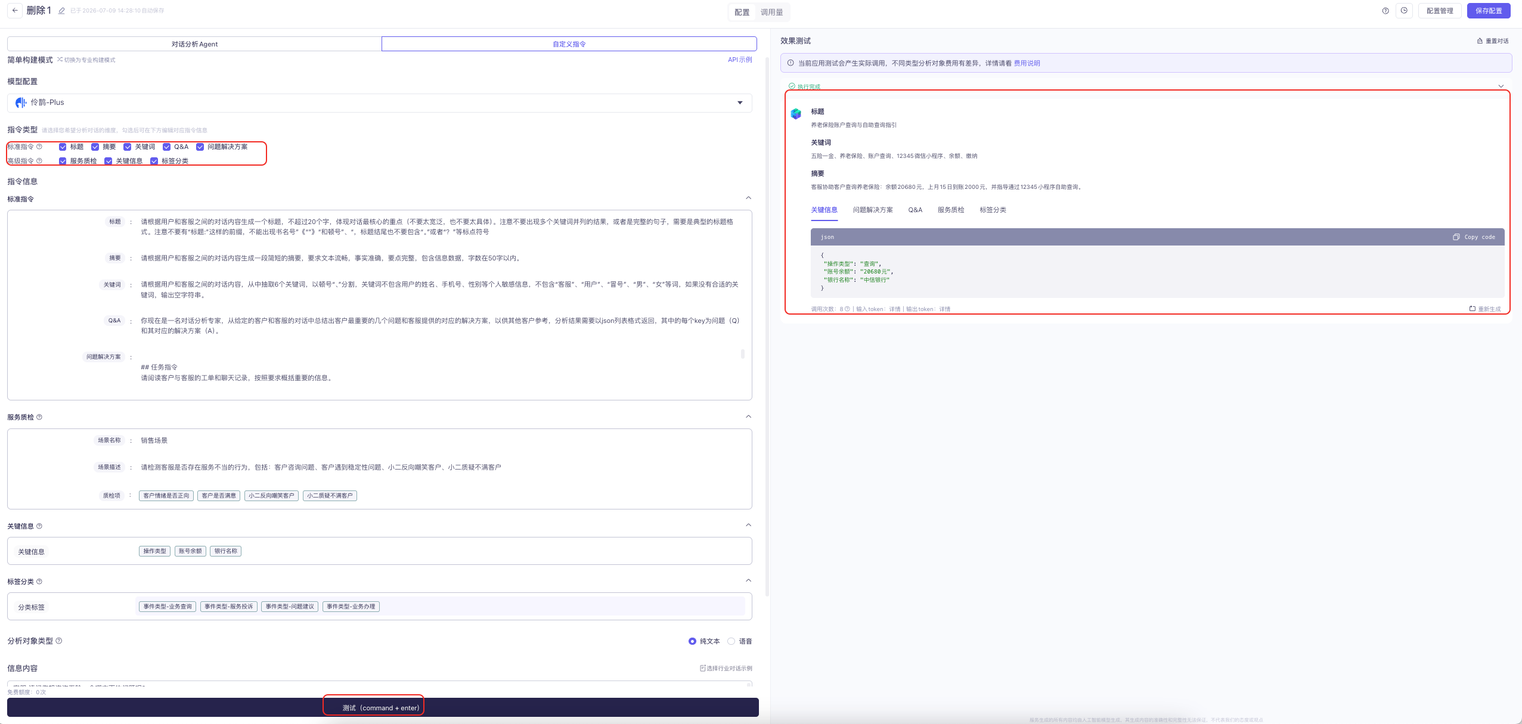The image size is (1522, 724).
Task: Click the 伶鹊-Plus model logo icon
Action: coord(21,102)
